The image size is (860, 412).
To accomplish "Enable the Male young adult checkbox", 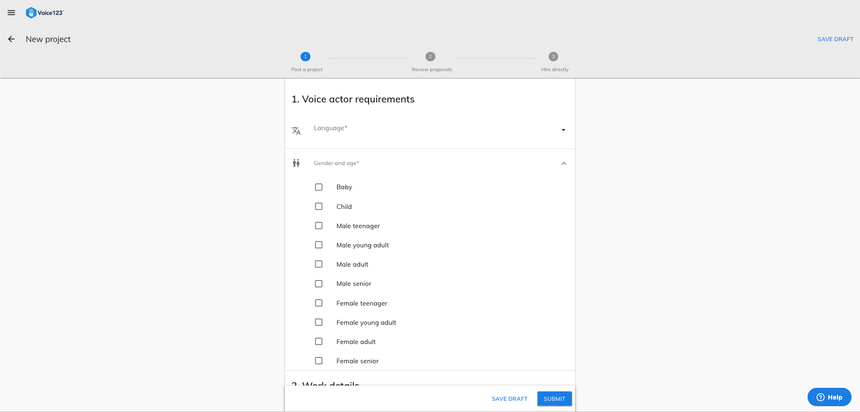I will click(319, 245).
